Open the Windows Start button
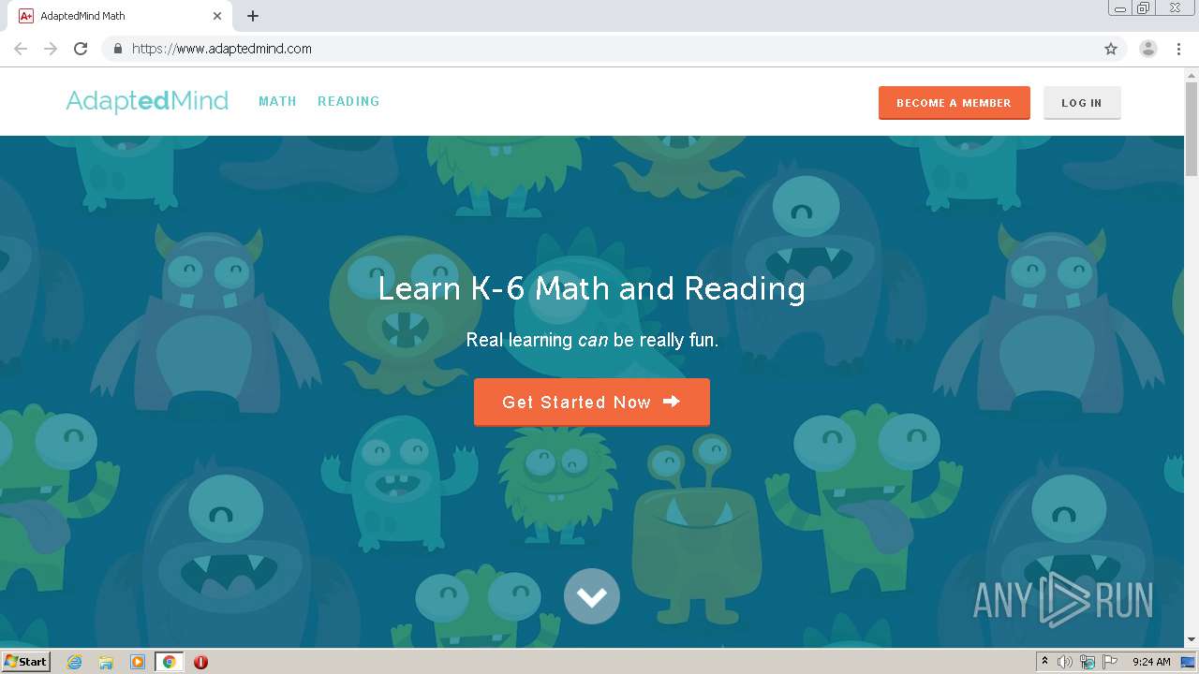 25,662
